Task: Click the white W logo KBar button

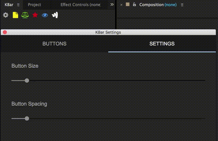Action: [55, 15]
